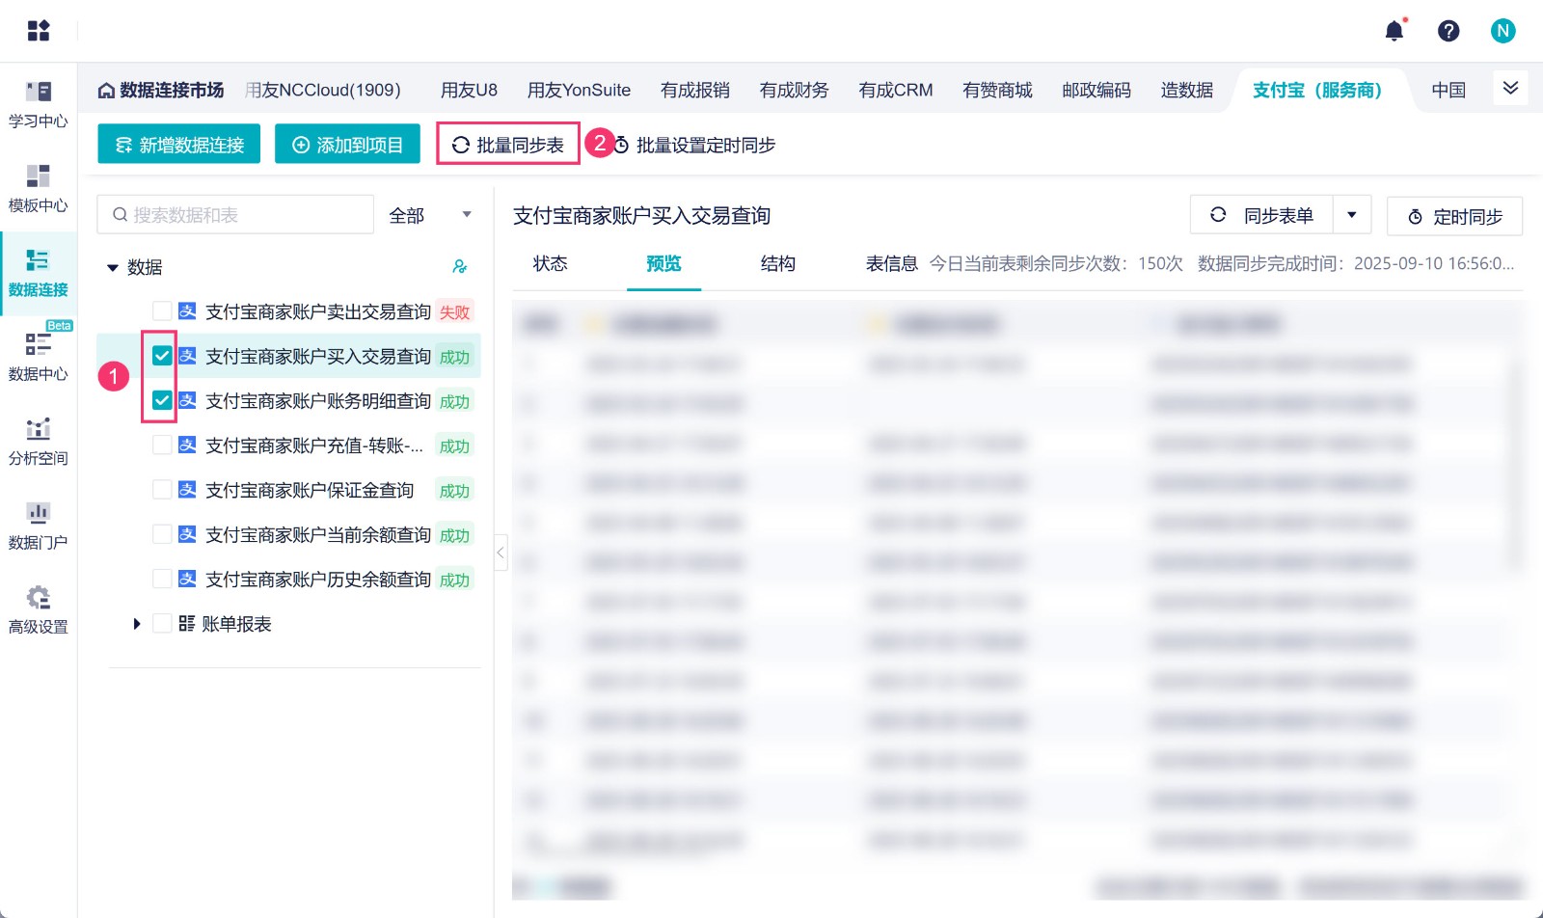This screenshot has height=918, width=1543.
Task: Open 分析空间 in the sidebar
Action: click(x=39, y=442)
